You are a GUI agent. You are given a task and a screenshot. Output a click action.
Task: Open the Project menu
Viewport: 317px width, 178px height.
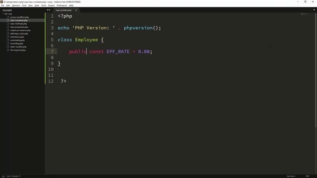coord(52,5)
